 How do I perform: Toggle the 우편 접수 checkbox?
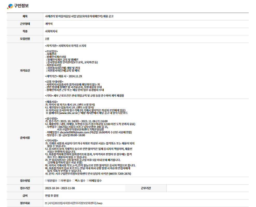tap(60, 181)
